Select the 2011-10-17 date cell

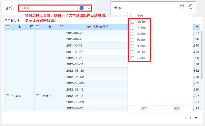[x=96, y=52]
